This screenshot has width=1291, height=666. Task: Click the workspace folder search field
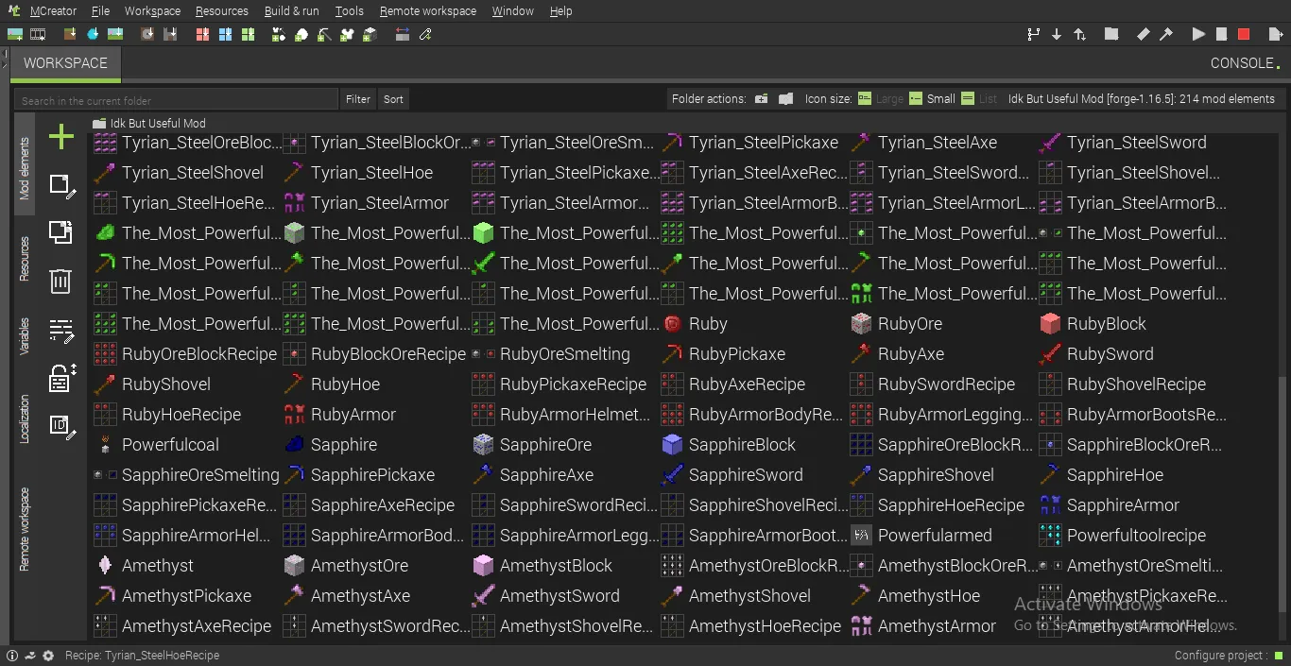click(x=176, y=99)
